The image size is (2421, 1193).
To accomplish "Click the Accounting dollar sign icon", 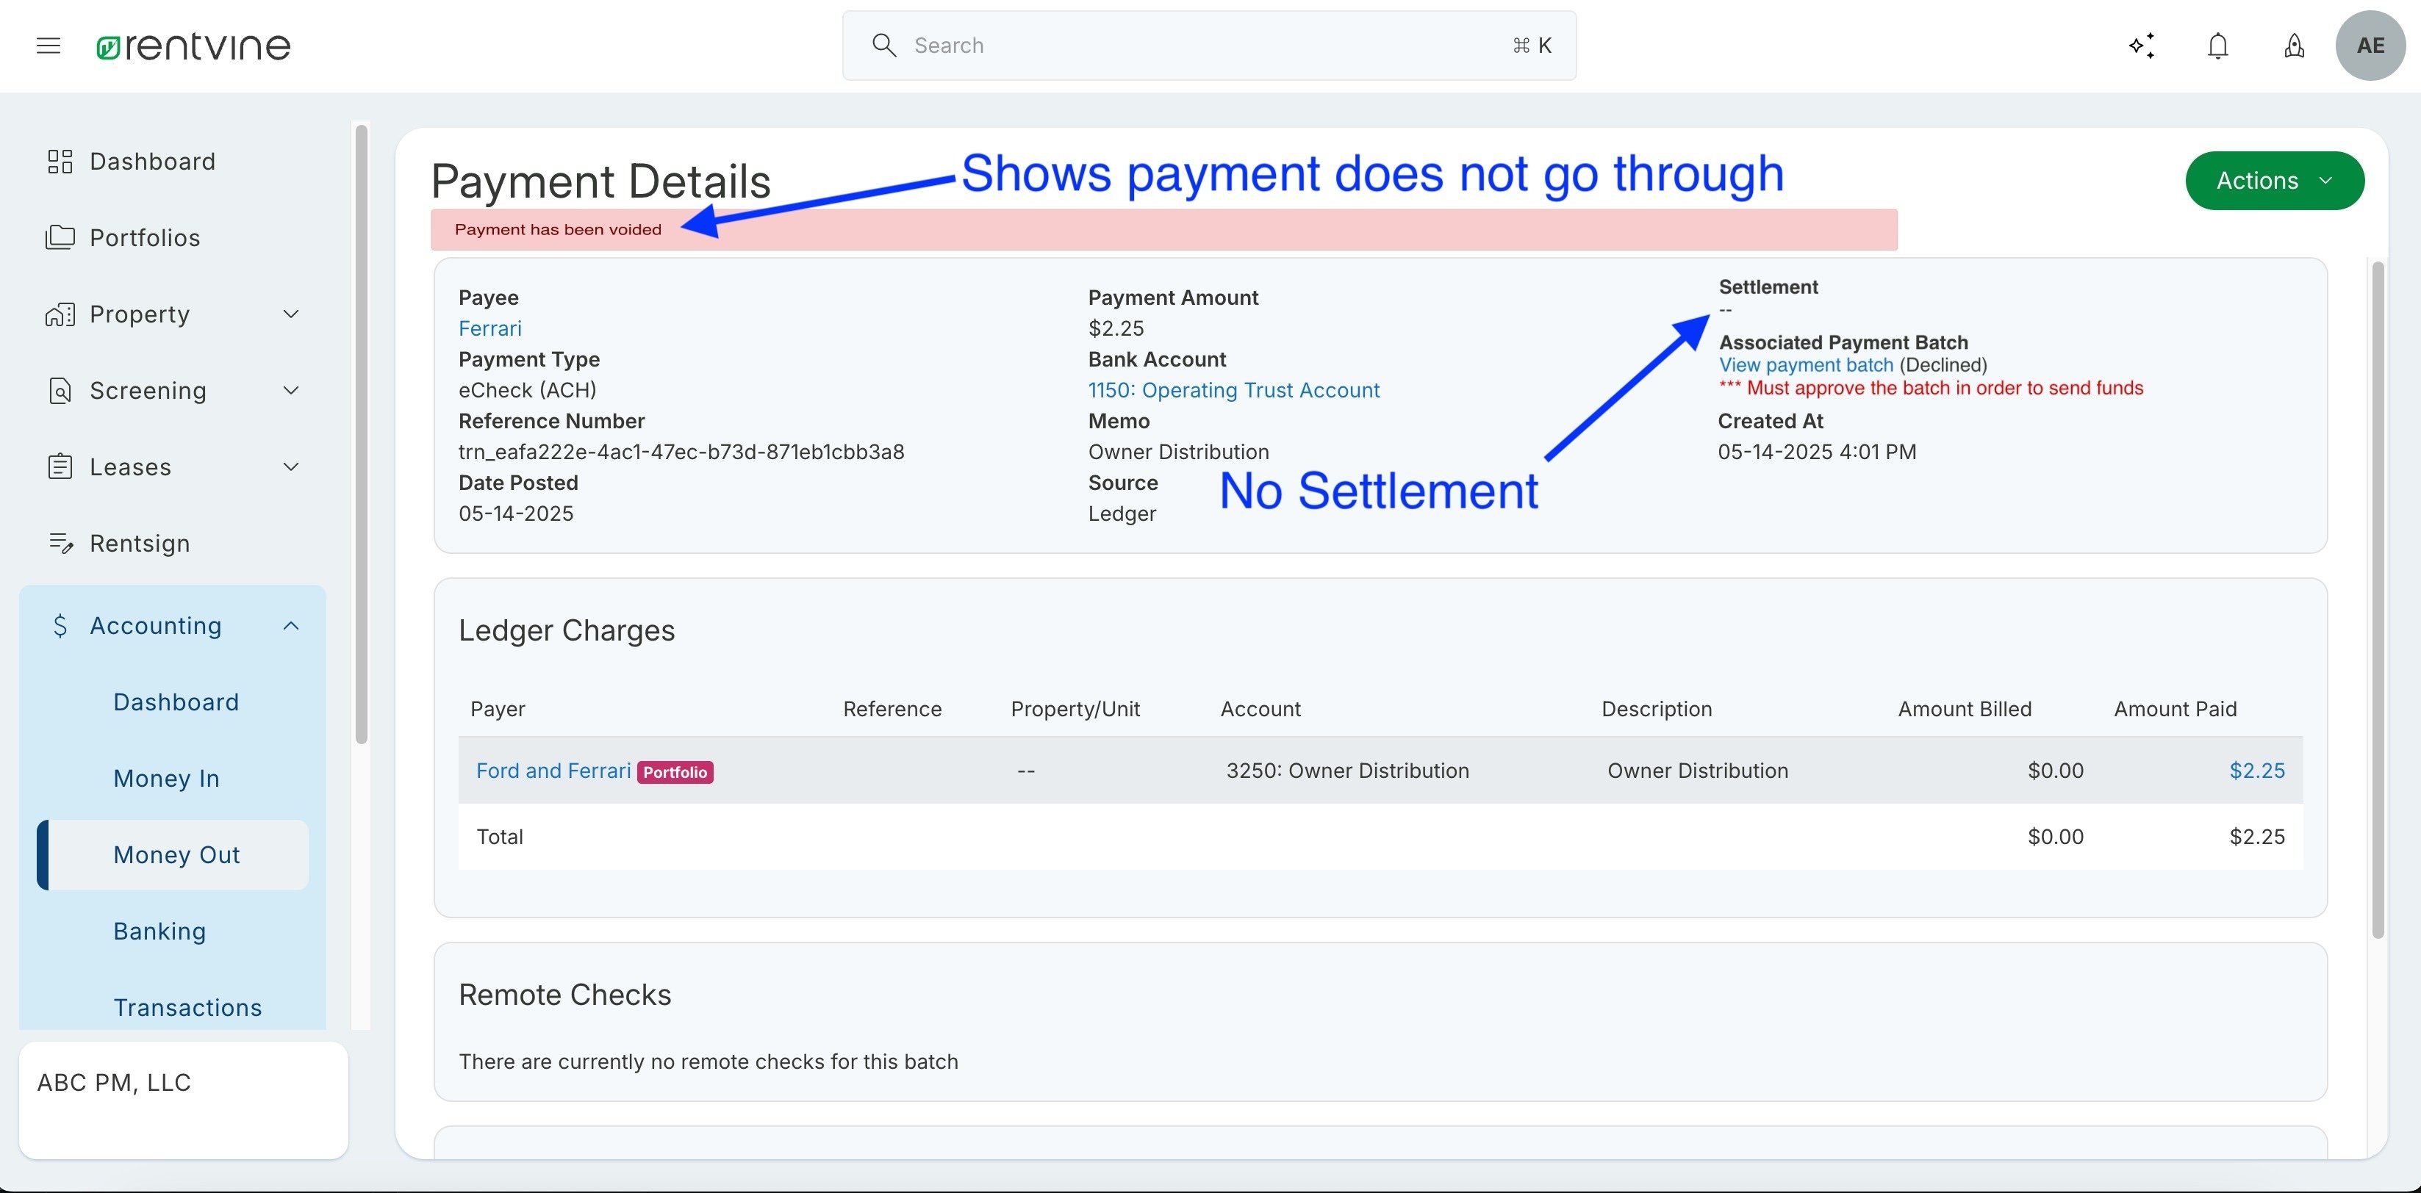I will 60,626.
